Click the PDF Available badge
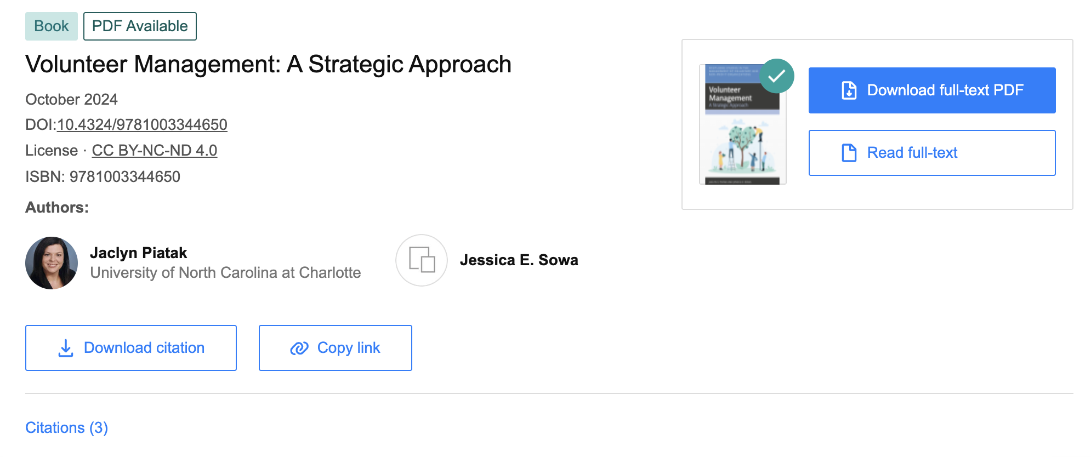 tap(140, 26)
